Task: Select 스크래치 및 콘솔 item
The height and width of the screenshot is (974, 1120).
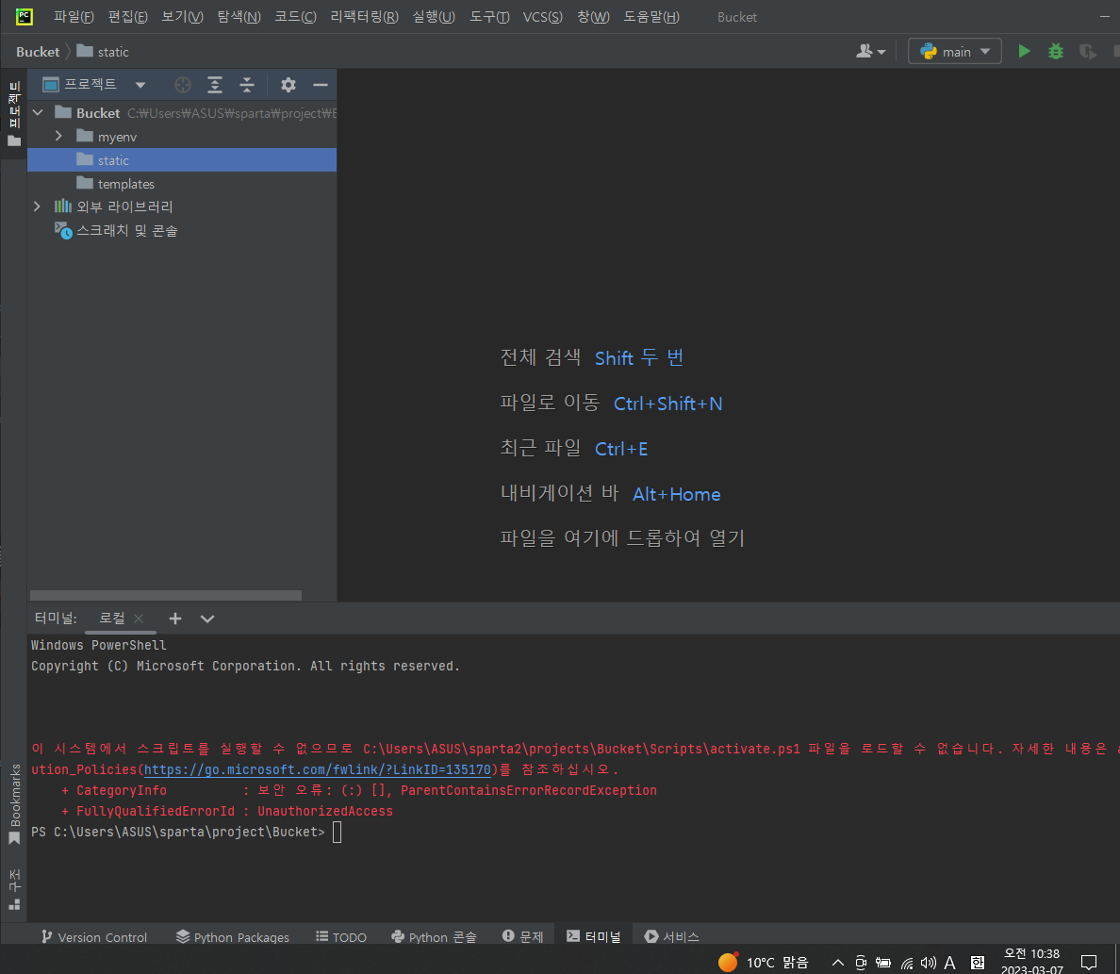Action: [x=181, y=230]
